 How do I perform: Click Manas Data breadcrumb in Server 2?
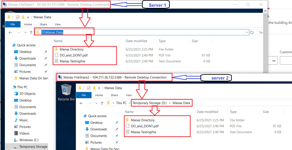(181, 103)
